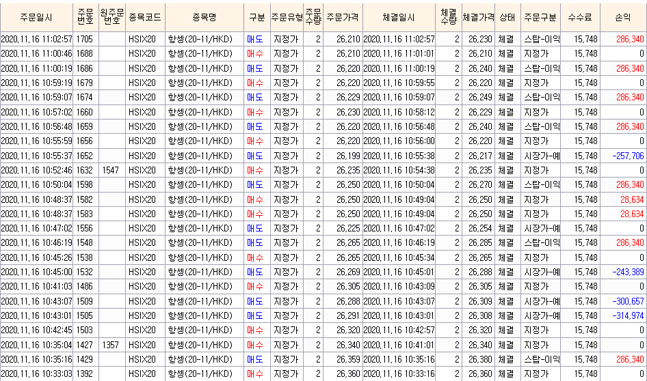This screenshot has width=647, height=381.
Task: Click order time 2020.11.16 11:00:19
Action: pos(37,68)
